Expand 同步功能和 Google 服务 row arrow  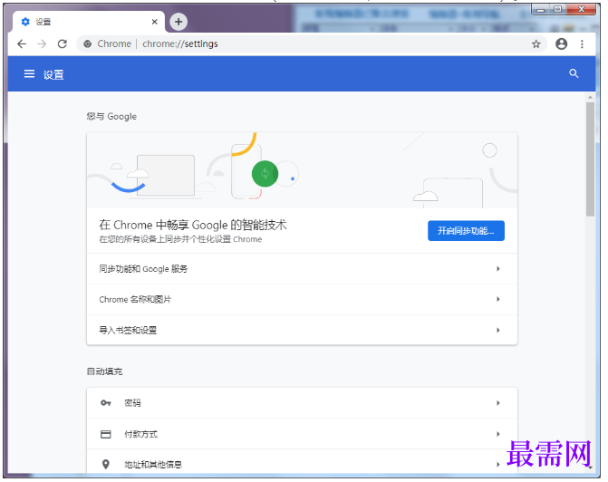498,269
